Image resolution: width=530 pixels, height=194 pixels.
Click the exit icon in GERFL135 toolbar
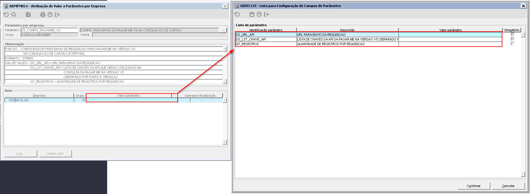(266, 14)
